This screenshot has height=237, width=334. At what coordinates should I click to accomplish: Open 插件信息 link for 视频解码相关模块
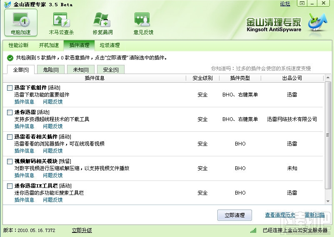[24, 175]
